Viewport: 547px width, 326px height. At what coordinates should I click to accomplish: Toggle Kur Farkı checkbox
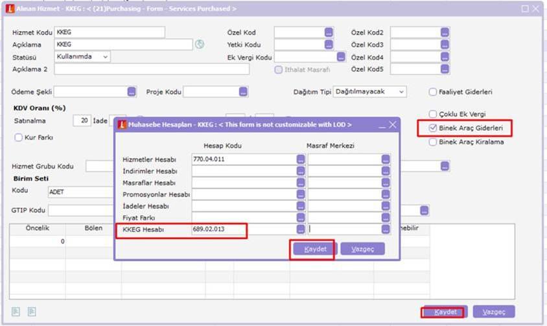click(19, 137)
